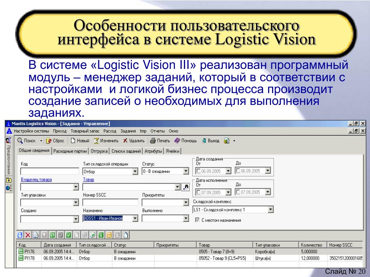The width and height of the screenshot is (370, 277).
Task: Switch to the Расходные партии tab
Action: coord(70,151)
